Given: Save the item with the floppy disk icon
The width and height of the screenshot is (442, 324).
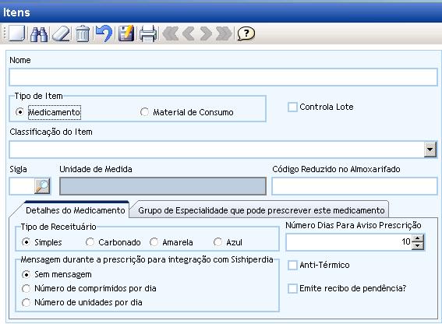Looking at the screenshot, I should tap(126, 33).
